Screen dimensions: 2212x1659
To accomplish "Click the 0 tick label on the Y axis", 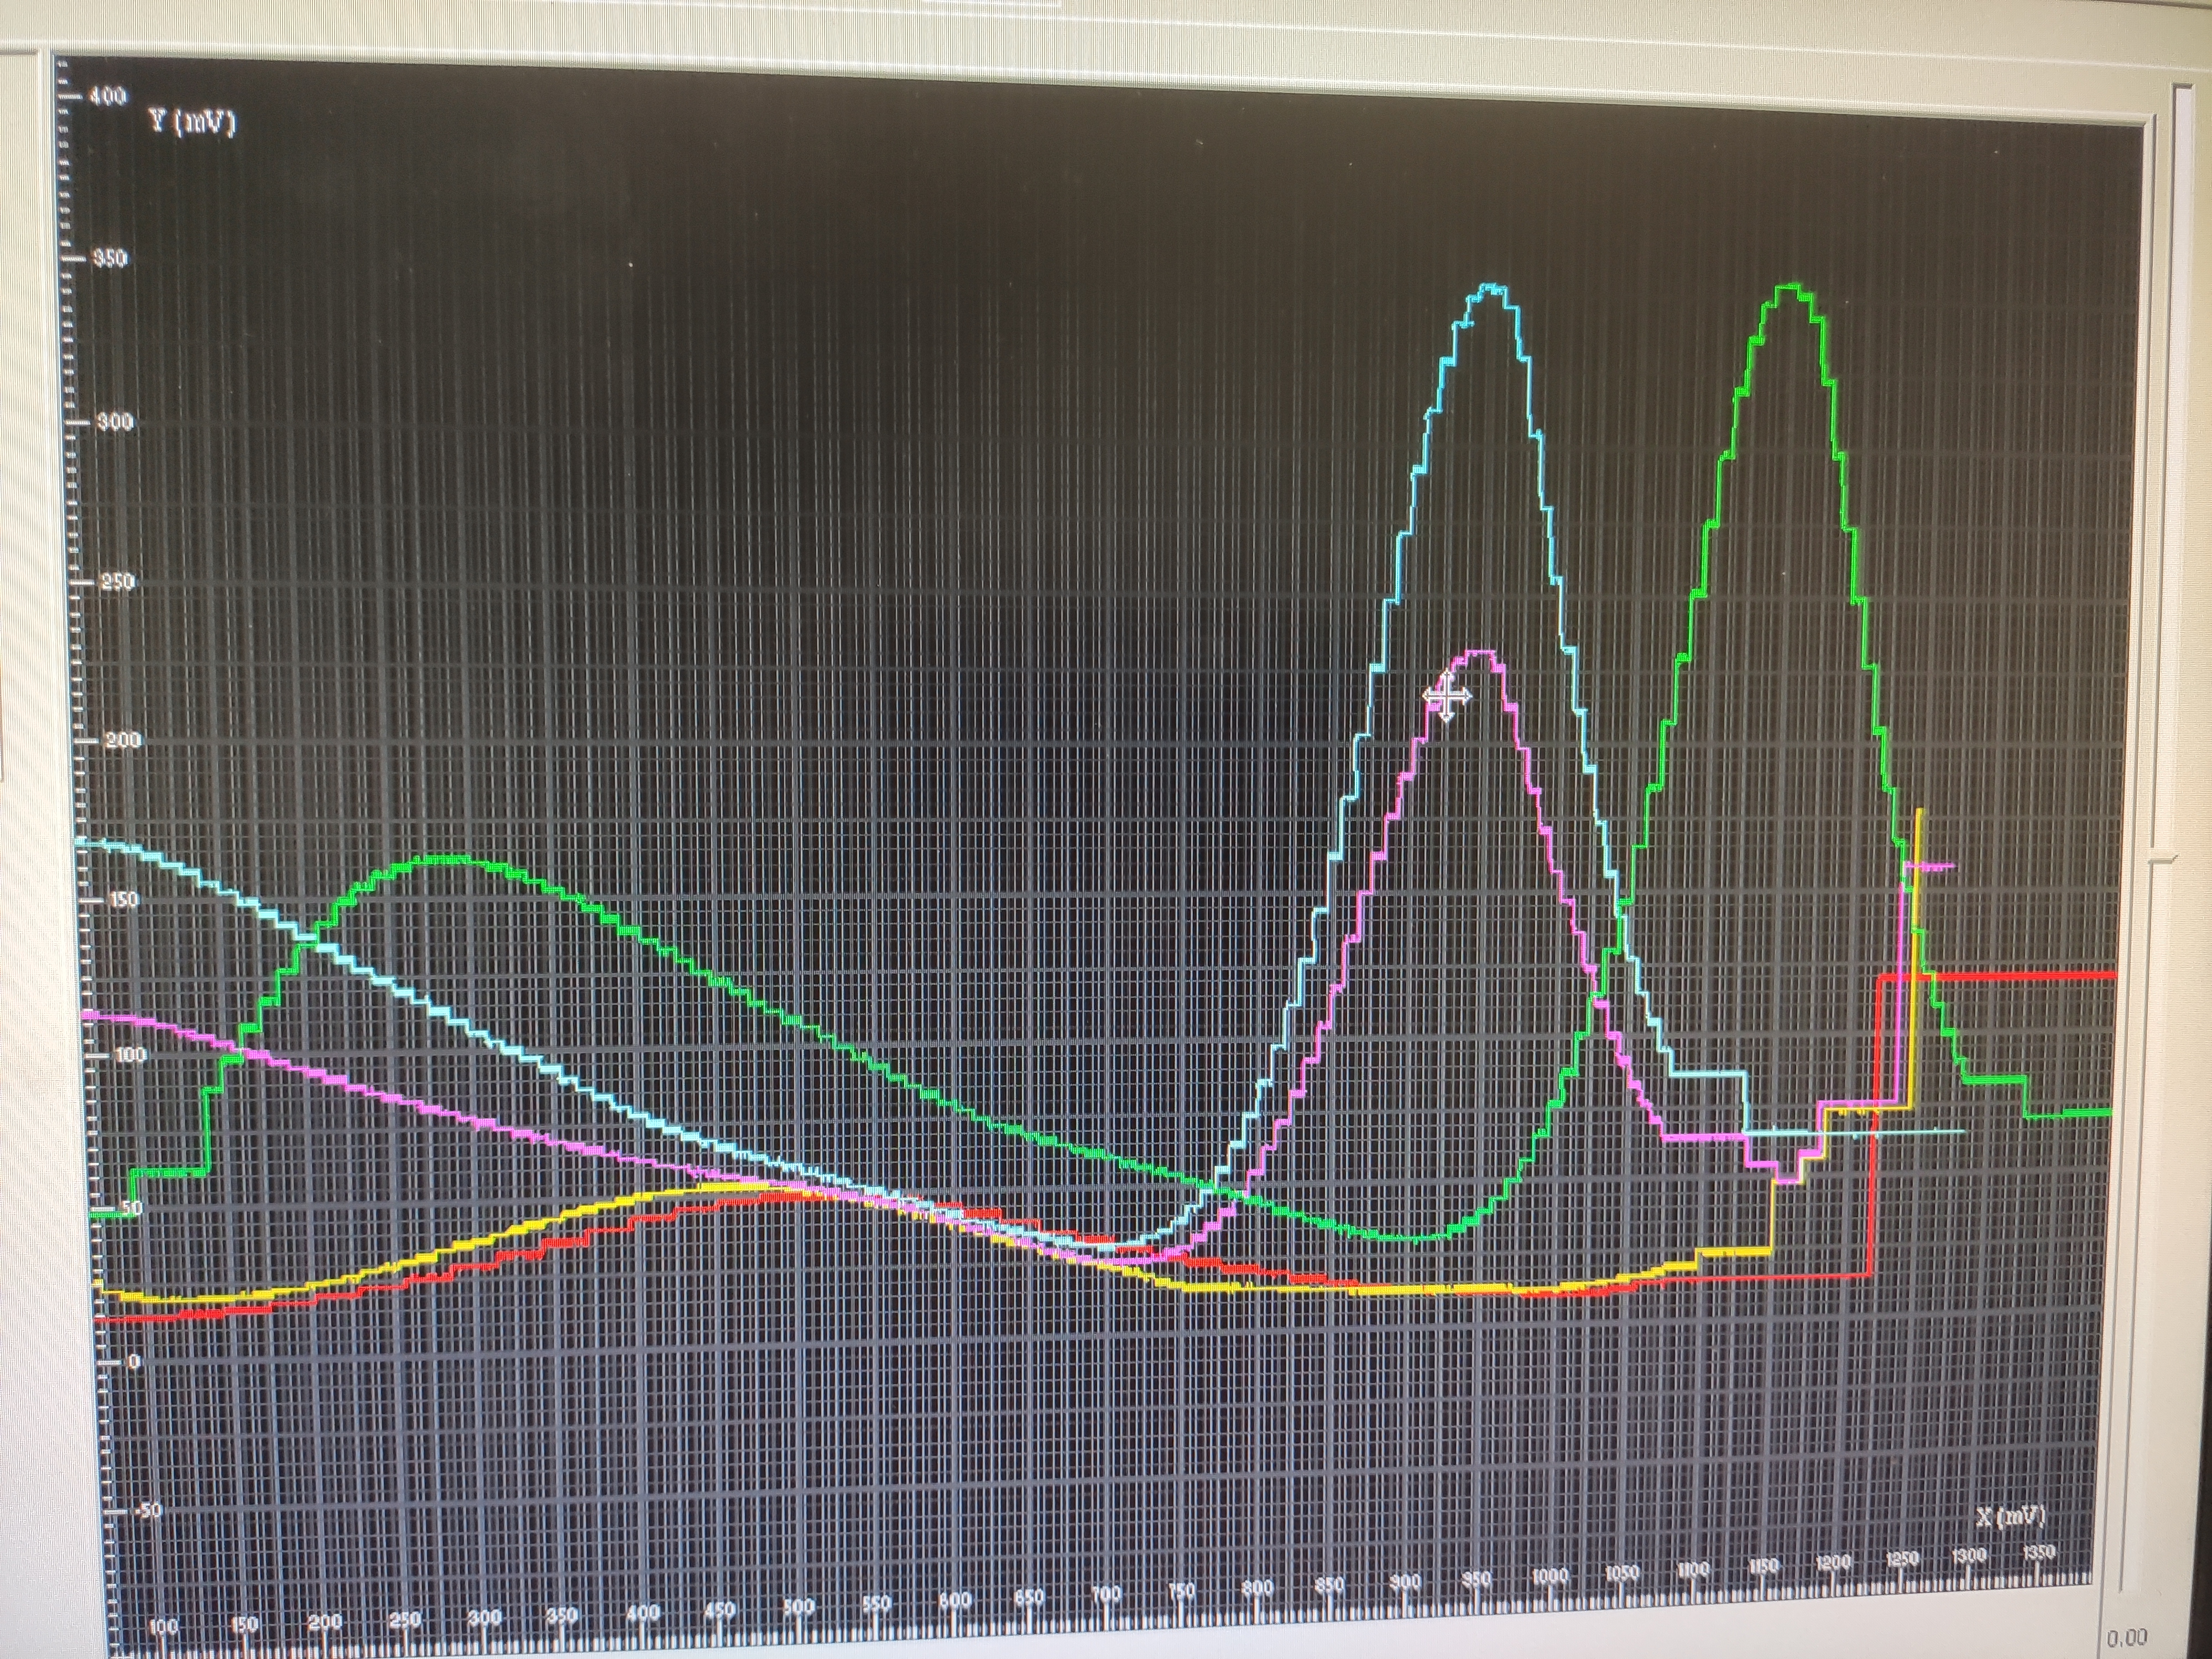I will (134, 1362).
